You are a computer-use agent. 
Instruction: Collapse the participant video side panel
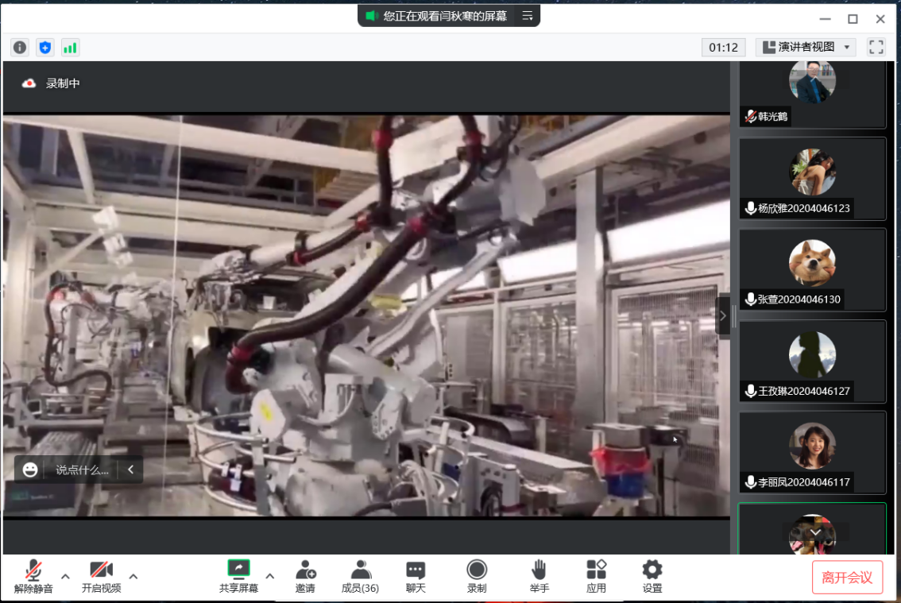[x=722, y=315]
